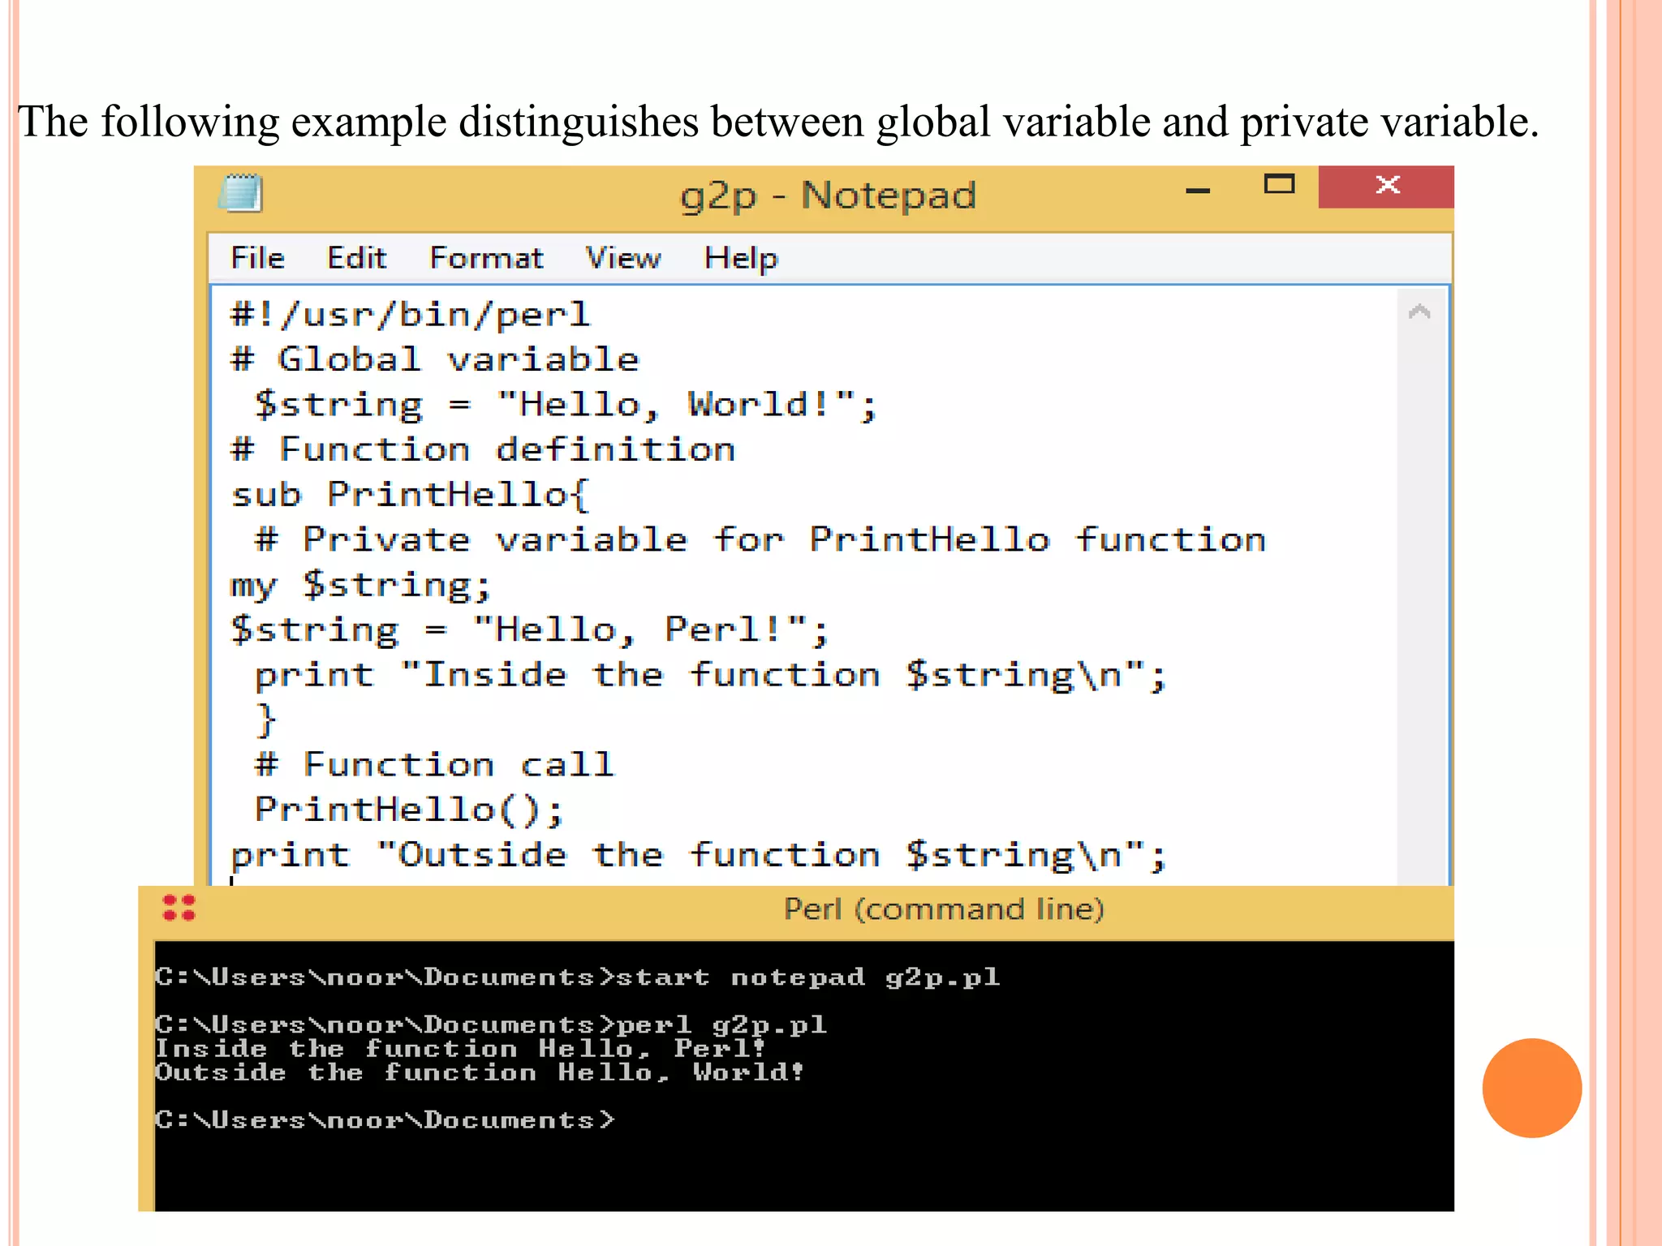Viewport: 1662px width, 1246px height.
Task: Click the Notepad app icon in title bar
Action: [x=241, y=193]
